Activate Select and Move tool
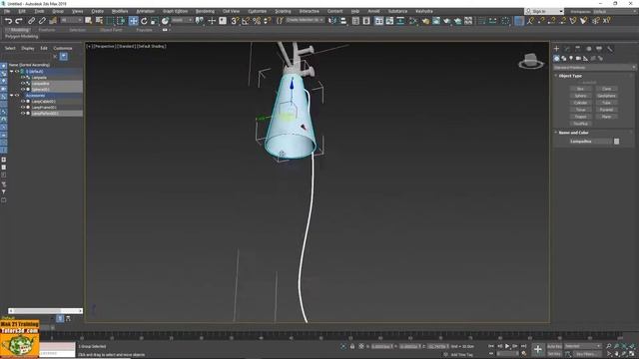This screenshot has height=359, width=639. (x=133, y=21)
